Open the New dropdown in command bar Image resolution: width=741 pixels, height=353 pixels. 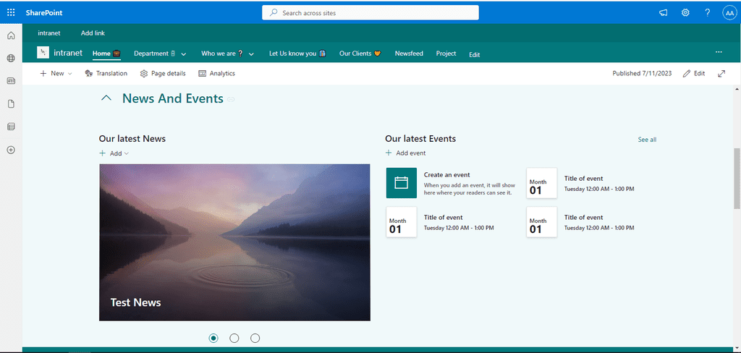pyautogui.click(x=56, y=73)
